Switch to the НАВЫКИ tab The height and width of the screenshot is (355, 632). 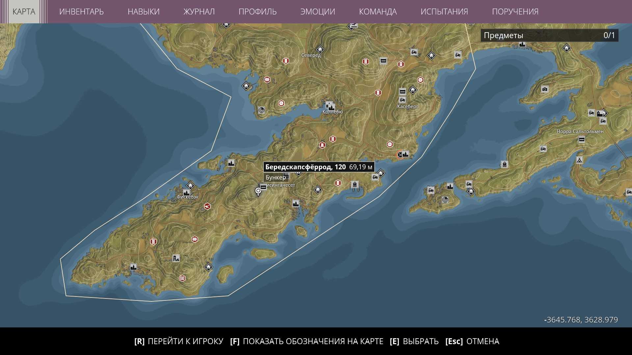coord(144,12)
